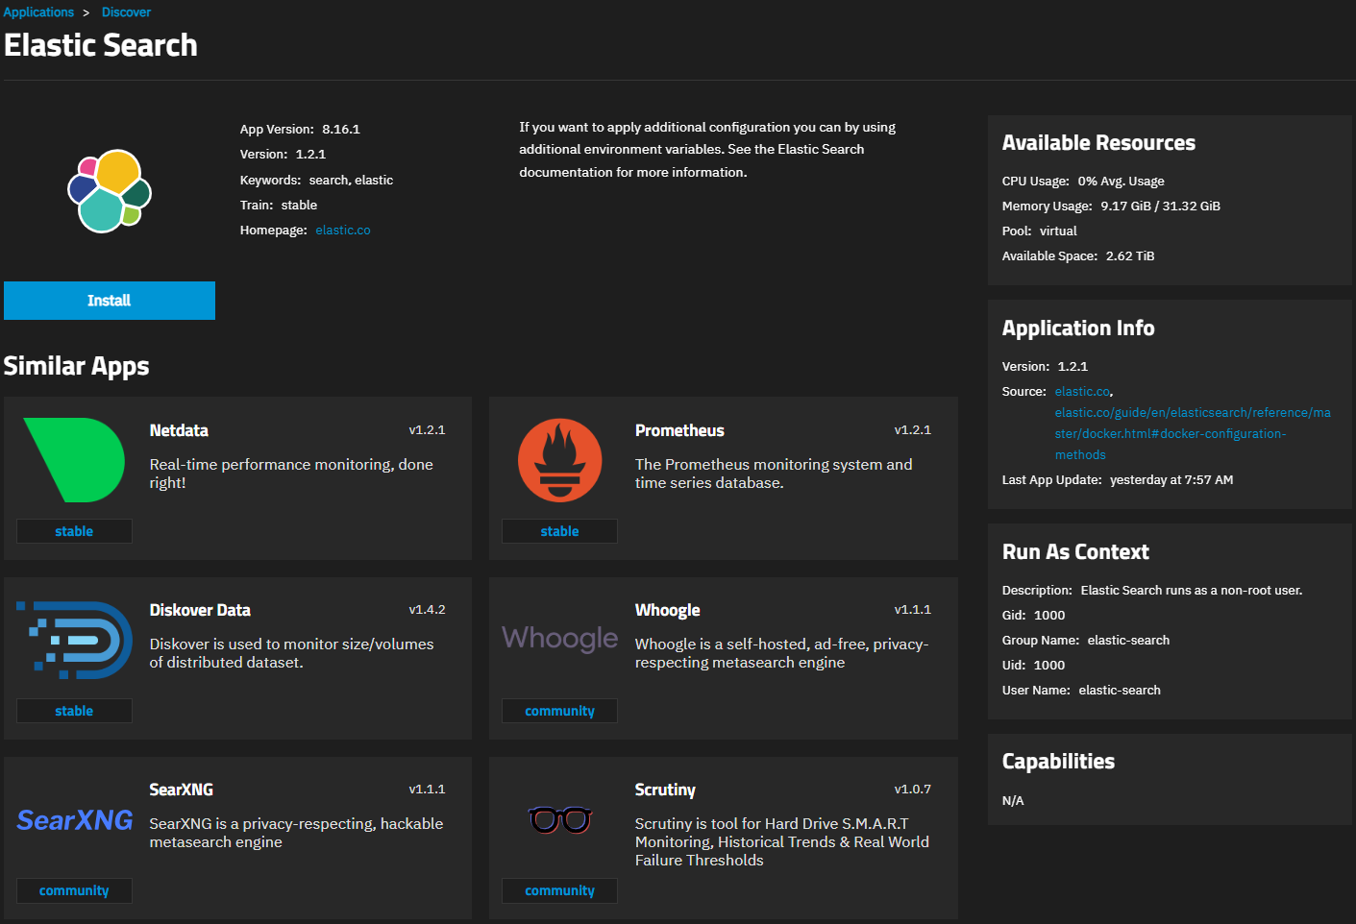
Task: Open the elastic.co homepage link
Action: click(343, 231)
